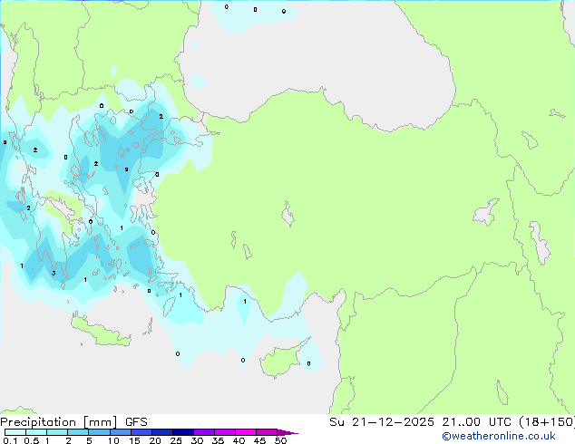Click the 35–40 mm legend color swatch

tap(225, 432)
